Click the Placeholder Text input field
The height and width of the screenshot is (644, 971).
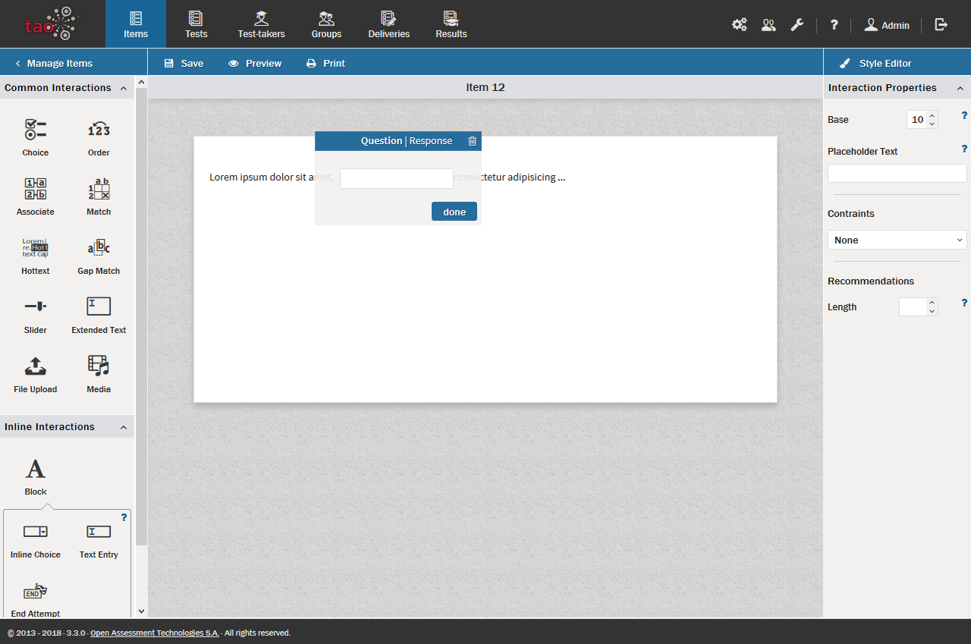(897, 174)
